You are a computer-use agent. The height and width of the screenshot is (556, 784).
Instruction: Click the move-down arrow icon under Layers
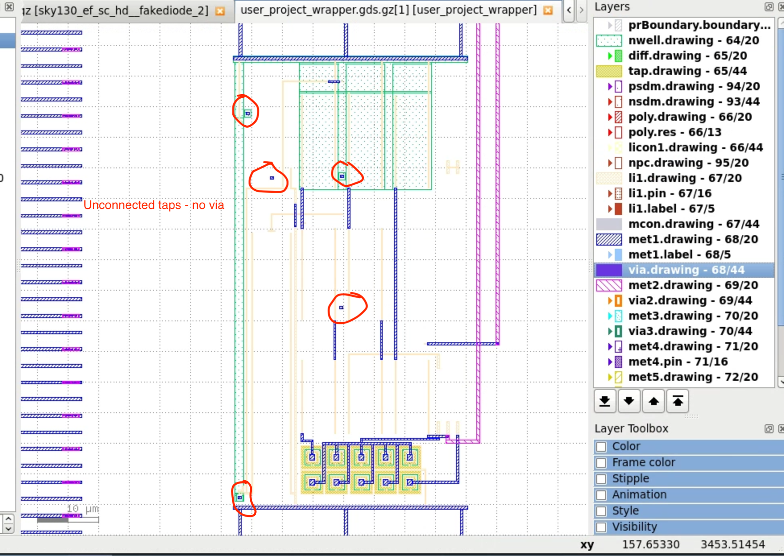click(629, 401)
